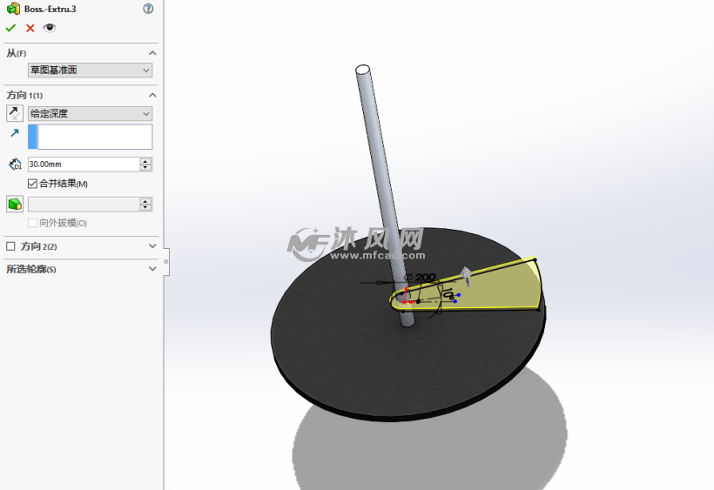The height and width of the screenshot is (490, 714).
Task: Click the depth D1 icon
Action: [15, 164]
